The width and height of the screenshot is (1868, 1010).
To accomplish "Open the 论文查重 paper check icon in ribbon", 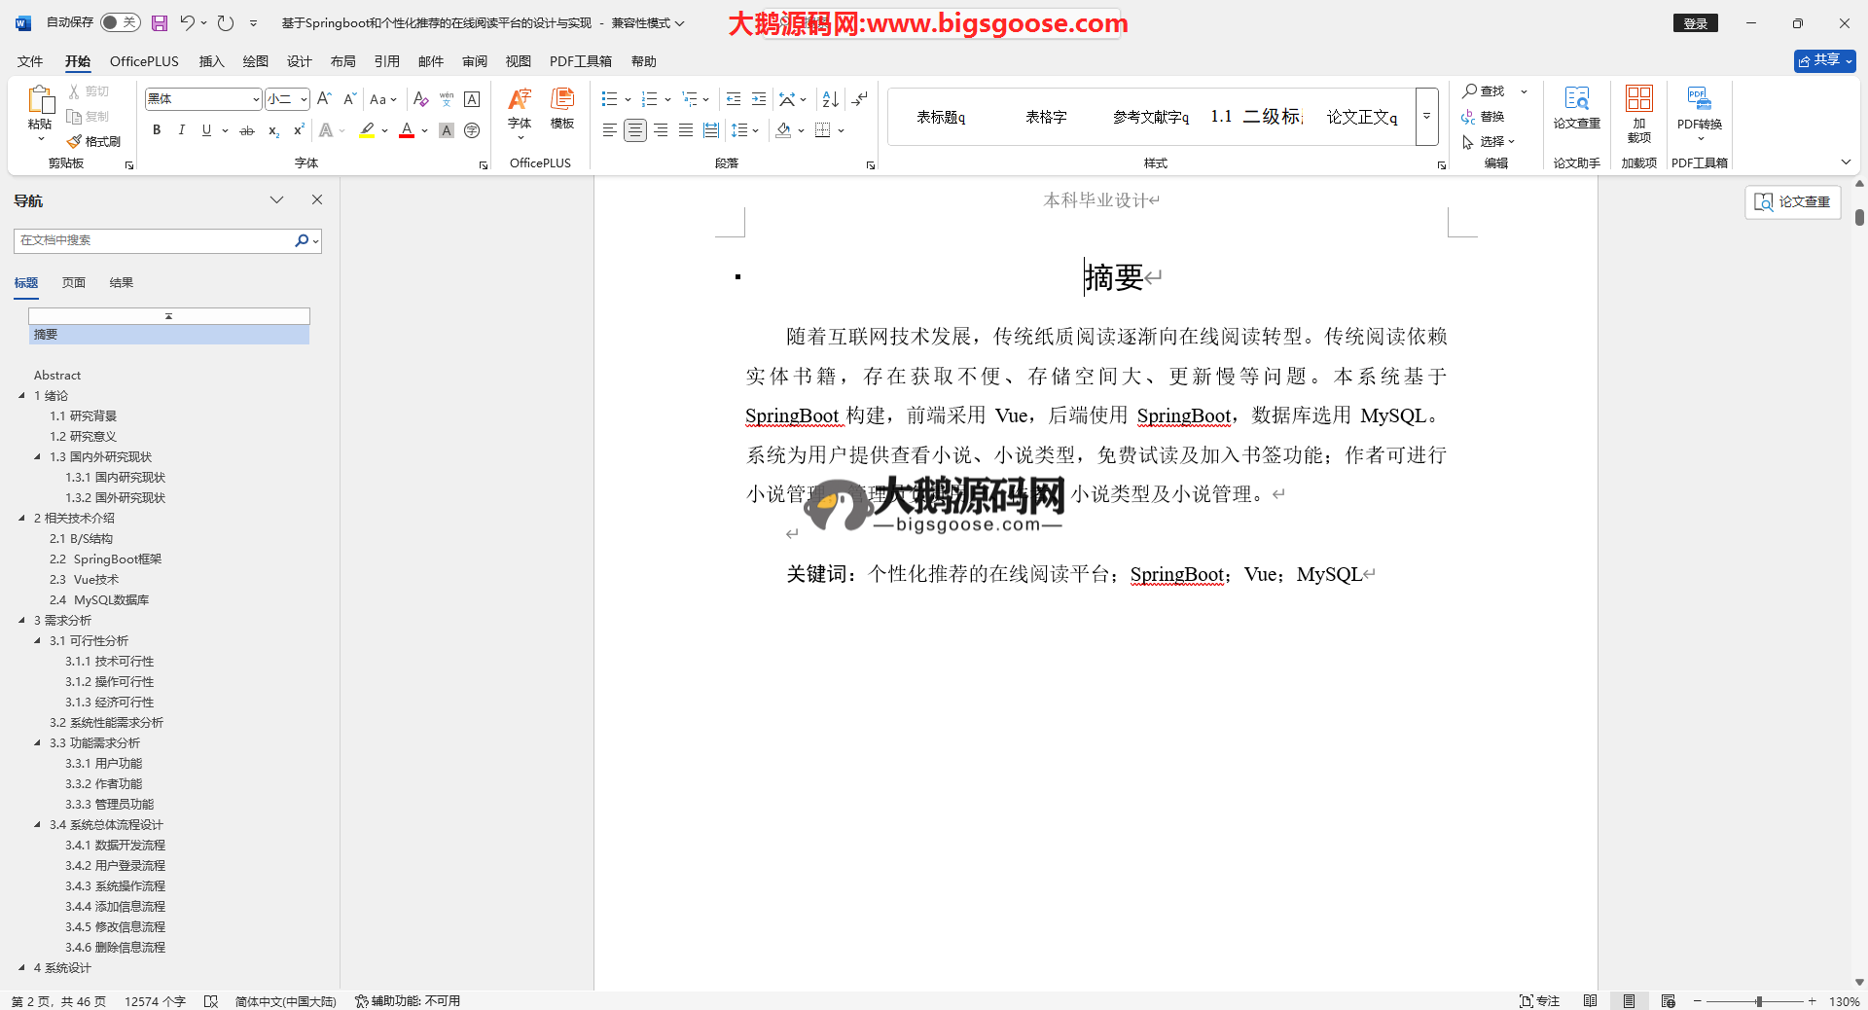I will pyautogui.click(x=1576, y=107).
